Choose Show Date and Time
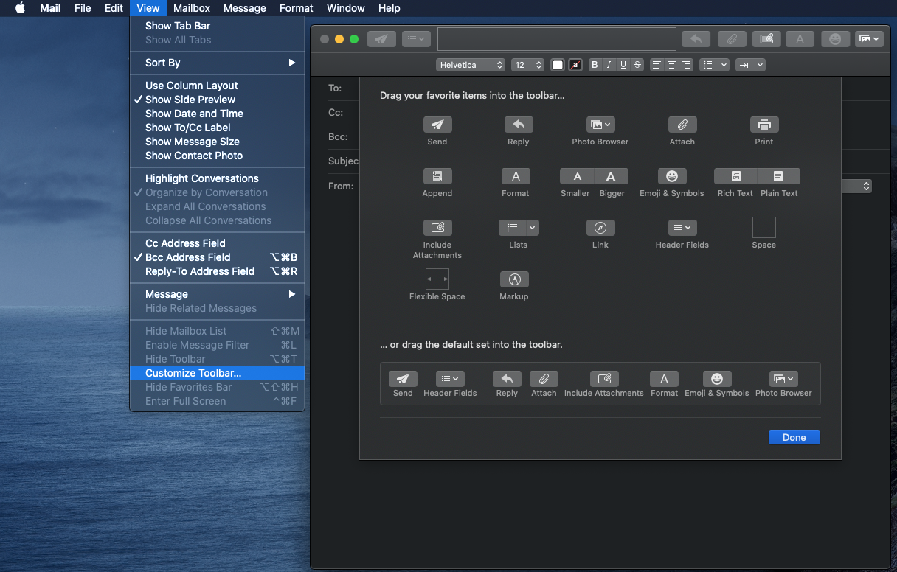 217,114
